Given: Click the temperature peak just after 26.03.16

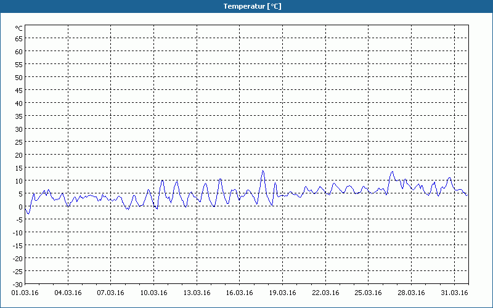Looking at the screenshot, I should (x=392, y=172).
